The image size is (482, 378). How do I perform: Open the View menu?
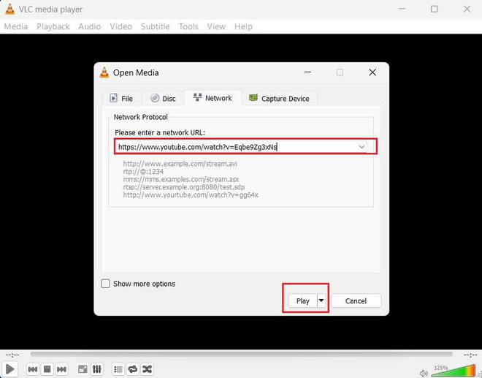[216, 26]
